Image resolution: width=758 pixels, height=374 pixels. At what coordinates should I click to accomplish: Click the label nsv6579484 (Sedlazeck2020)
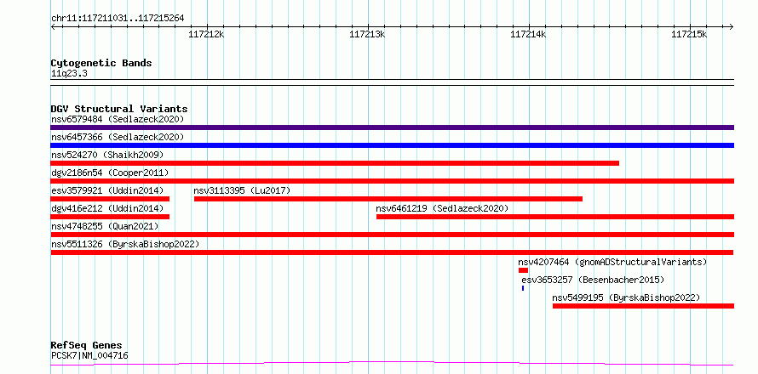[x=118, y=119]
